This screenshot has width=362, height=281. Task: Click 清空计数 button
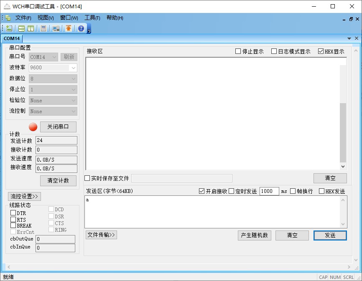tap(58, 180)
